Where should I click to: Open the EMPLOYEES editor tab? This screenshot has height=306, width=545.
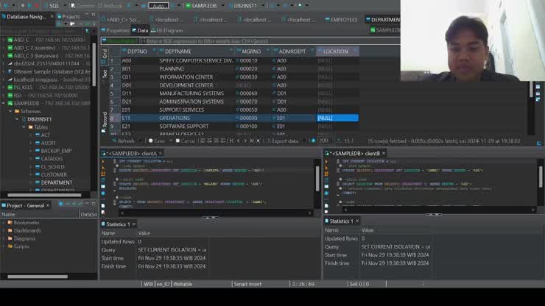pyautogui.click(x=343, y=20)
